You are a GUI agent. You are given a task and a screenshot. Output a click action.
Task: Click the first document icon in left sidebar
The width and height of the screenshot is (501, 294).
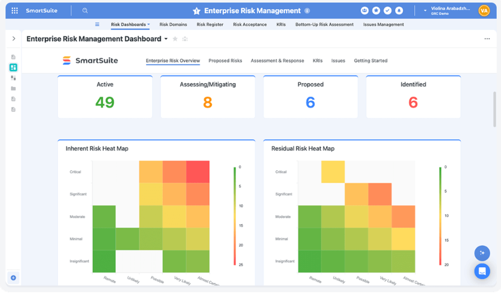(13, 57)
